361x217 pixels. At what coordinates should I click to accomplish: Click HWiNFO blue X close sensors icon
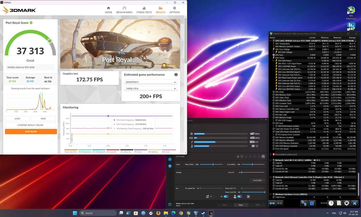click(x=355, y=203)
